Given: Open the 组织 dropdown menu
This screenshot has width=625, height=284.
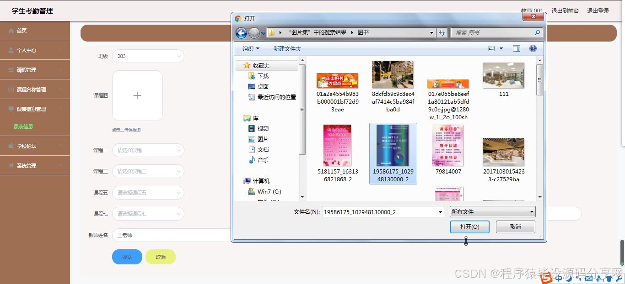Looking at the screenshot, I should click(251, 48).
